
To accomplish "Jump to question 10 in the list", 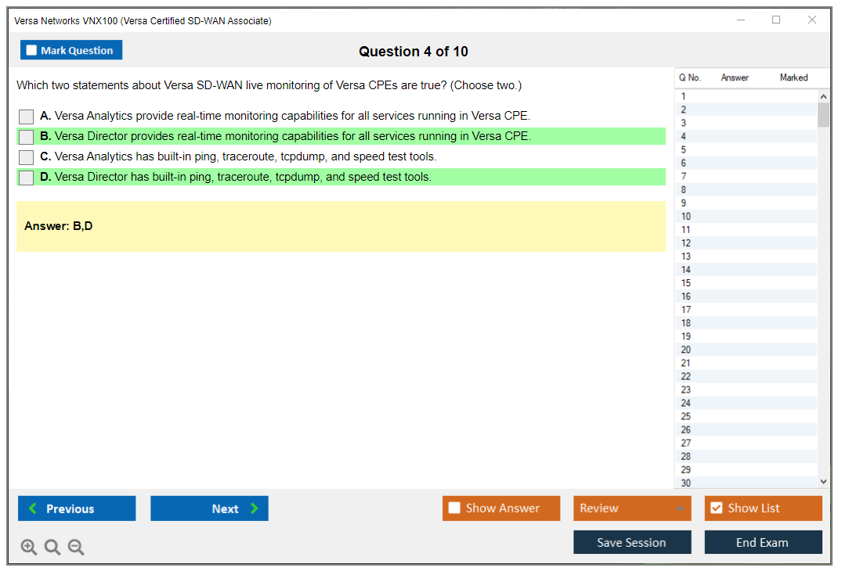I will 686,217.
